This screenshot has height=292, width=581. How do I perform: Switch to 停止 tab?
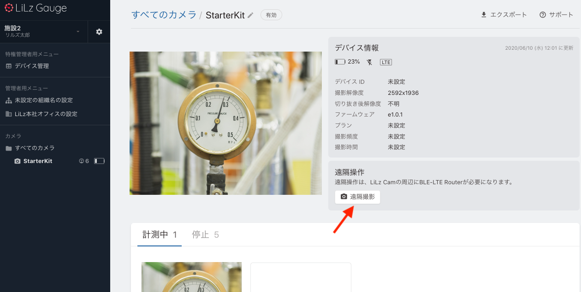click(x=205, y=235)
